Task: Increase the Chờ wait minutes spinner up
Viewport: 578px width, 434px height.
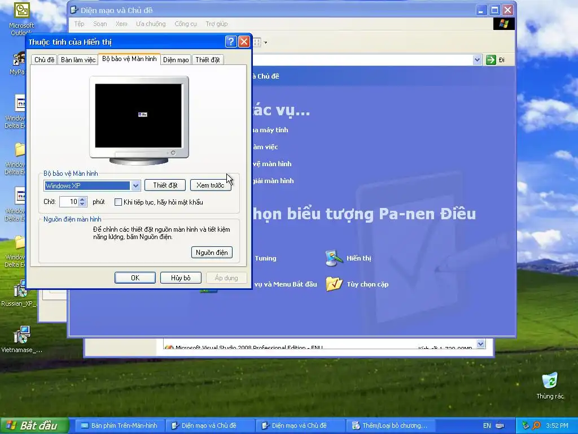Action: [82, 199]
